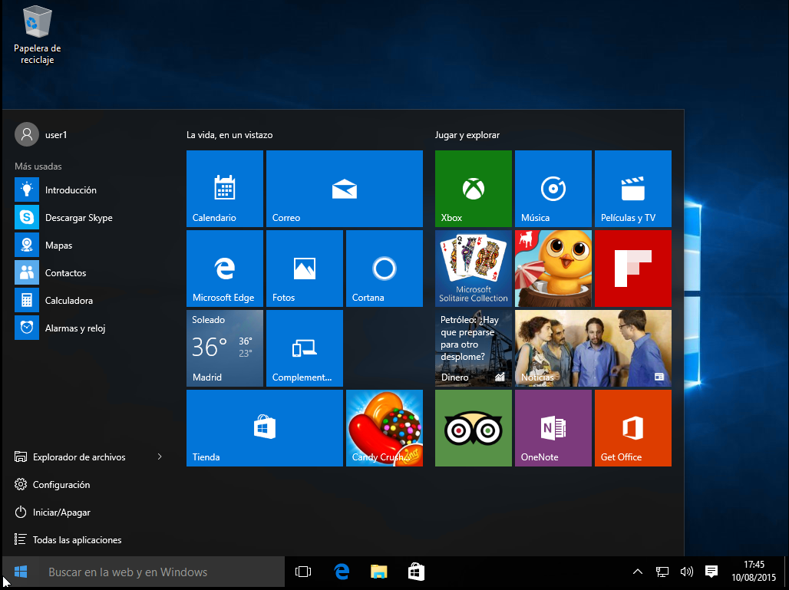Open the Cortana tile

[384, 268]
